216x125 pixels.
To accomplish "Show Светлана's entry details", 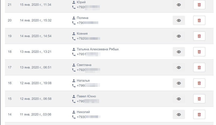I will coord(179,68).
